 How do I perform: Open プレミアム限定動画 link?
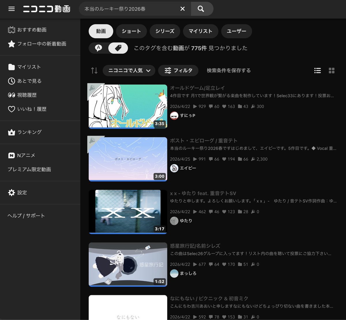pos(29,169)
